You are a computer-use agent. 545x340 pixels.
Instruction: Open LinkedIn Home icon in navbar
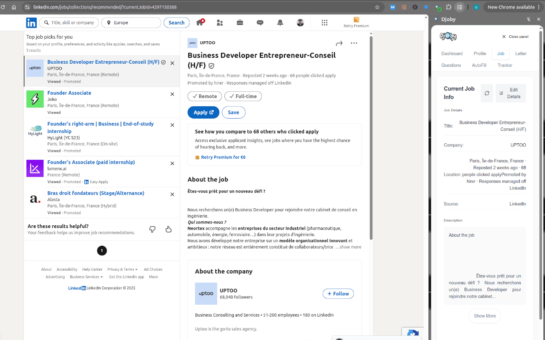[200, 23]
